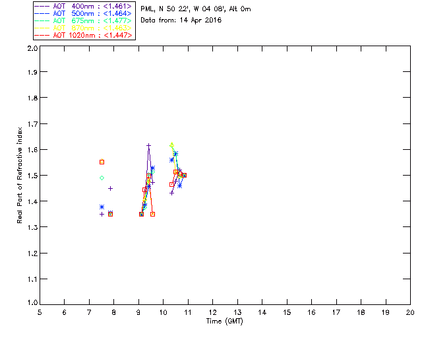Click the 'Time (GMT)' axis label
Image resolution: width=422 pixels, height=338 pixels.
224,321
